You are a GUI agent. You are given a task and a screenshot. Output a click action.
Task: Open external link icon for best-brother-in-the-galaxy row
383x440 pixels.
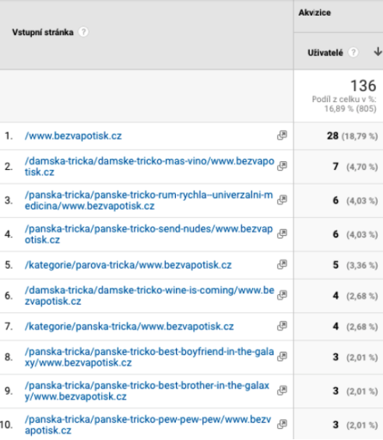[x=282, y=390]
